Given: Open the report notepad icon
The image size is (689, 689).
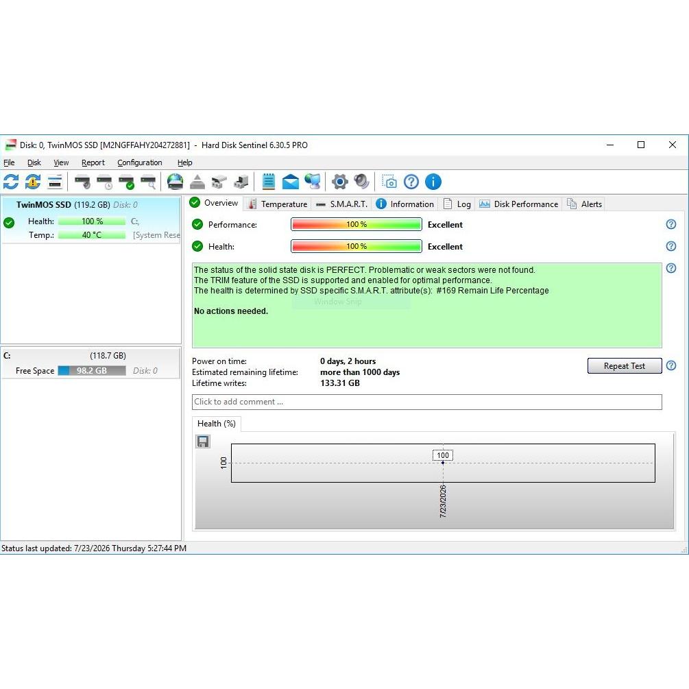Looking at the screenshot, I should (x=269, y=182).
